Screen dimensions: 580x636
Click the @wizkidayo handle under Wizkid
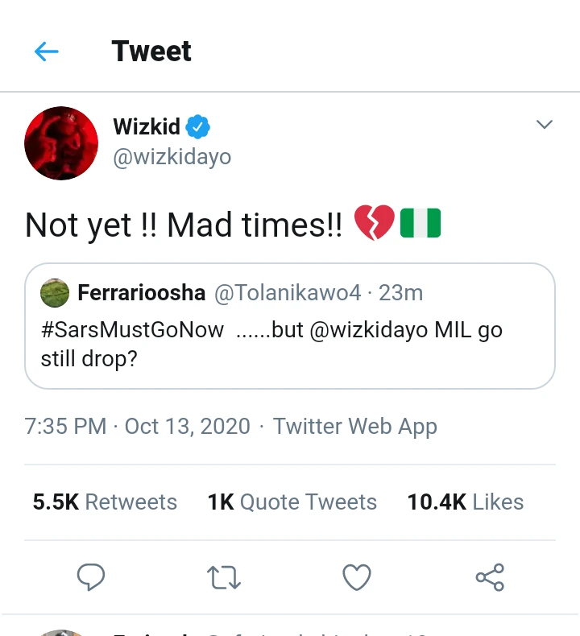coord(172,156)
